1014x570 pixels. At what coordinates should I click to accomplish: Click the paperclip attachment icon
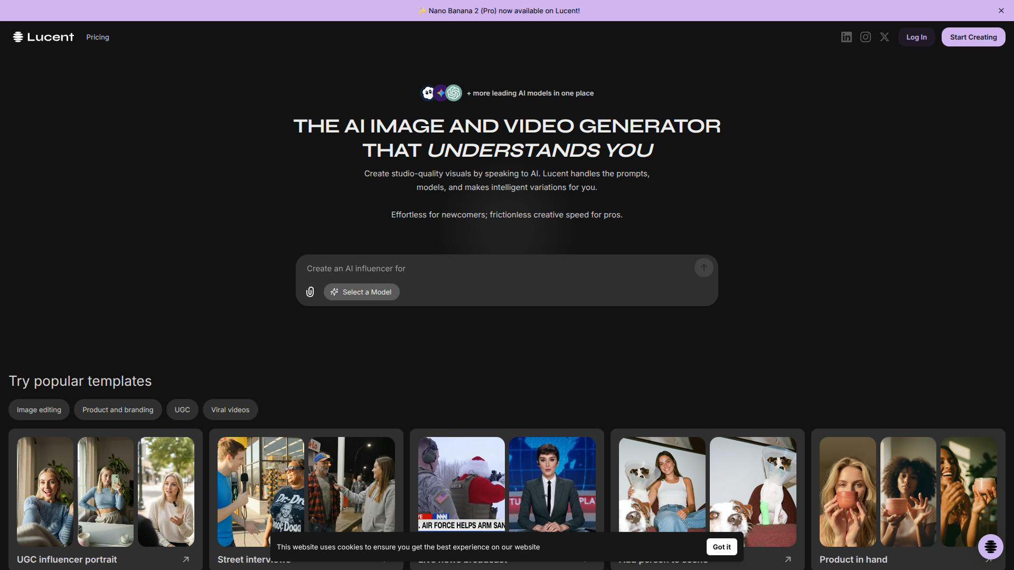310,292
